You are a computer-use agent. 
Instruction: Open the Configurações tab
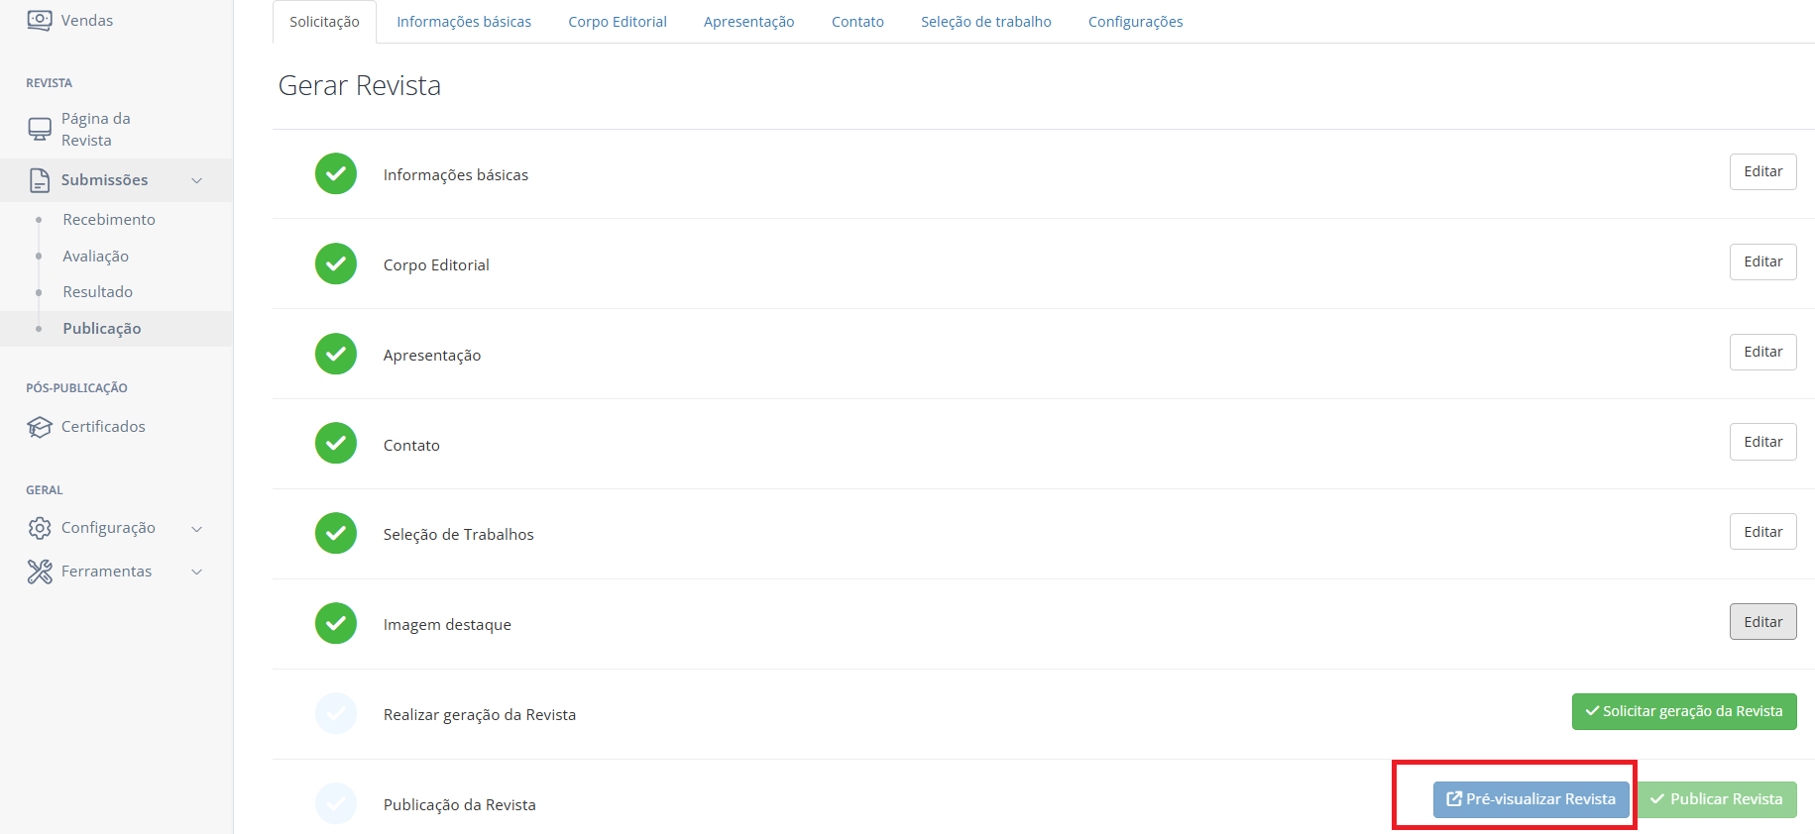click(x=1136, y=22)
